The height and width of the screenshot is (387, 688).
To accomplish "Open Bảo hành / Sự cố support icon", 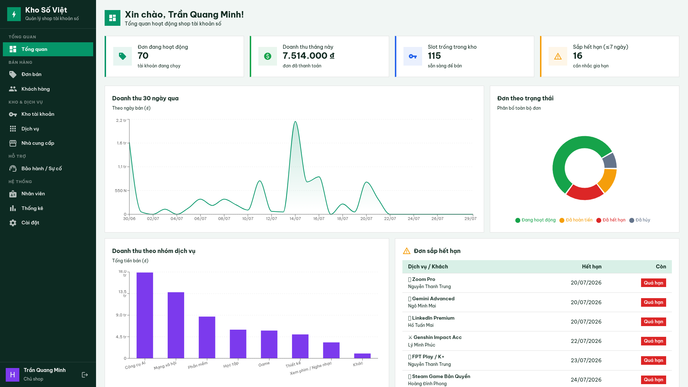I will (13, 168).
